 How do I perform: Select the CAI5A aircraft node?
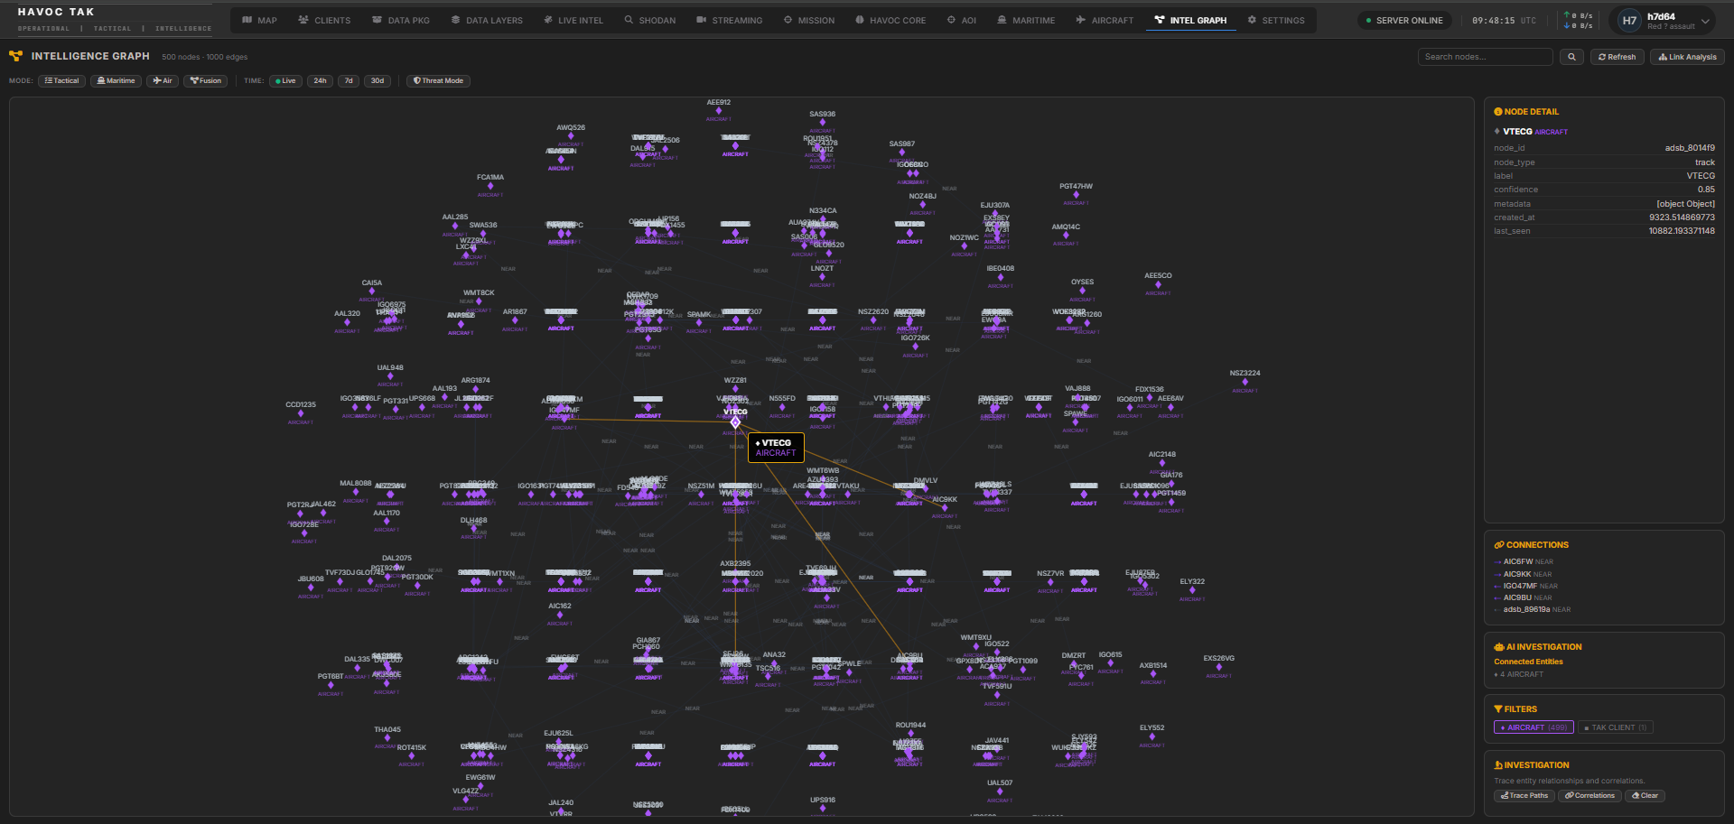click(x=372, y=291)
